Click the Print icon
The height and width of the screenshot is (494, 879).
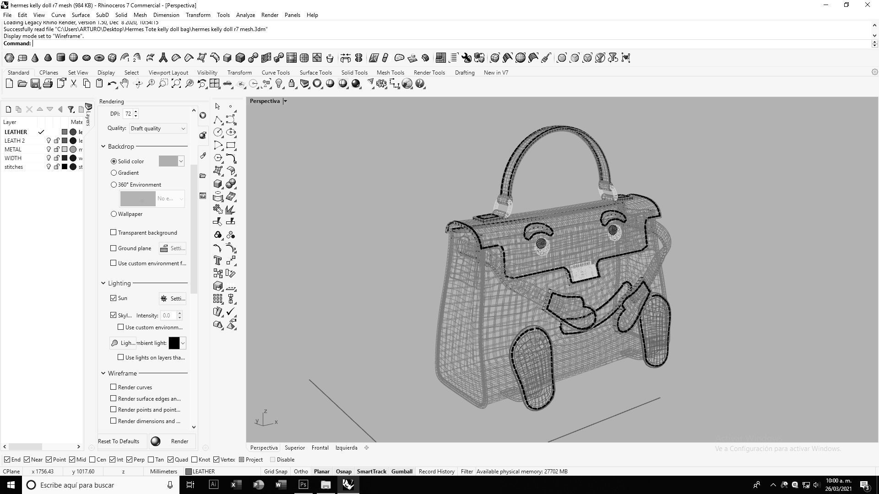click(x=48, y=84)
